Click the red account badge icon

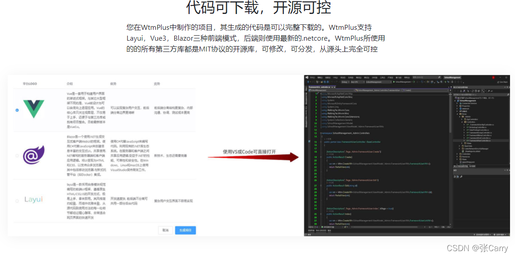click(x=494, y=77)
